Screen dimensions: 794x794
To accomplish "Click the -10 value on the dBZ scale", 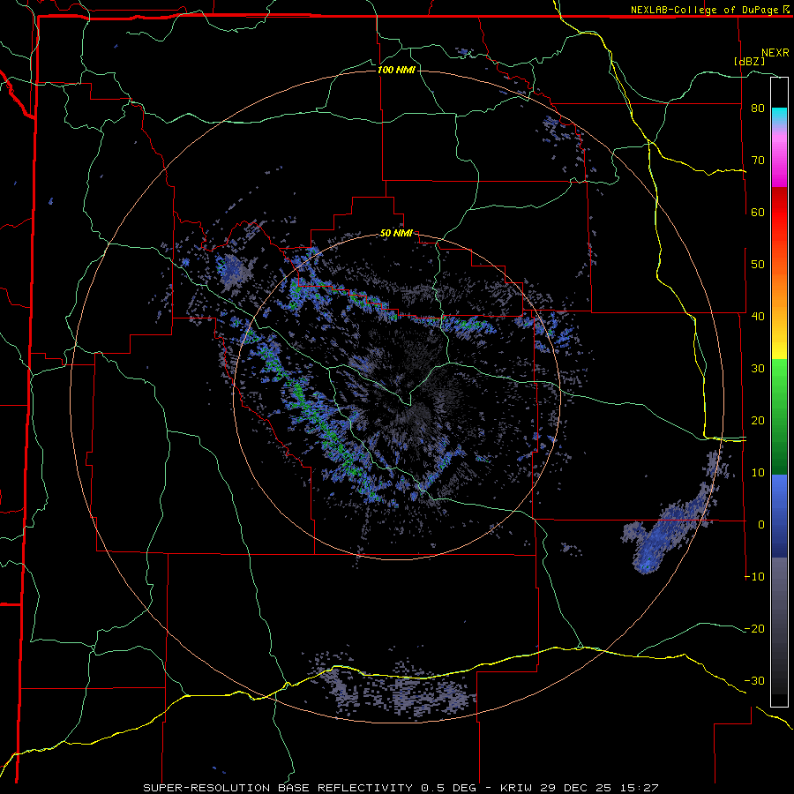I will point(754,577).
